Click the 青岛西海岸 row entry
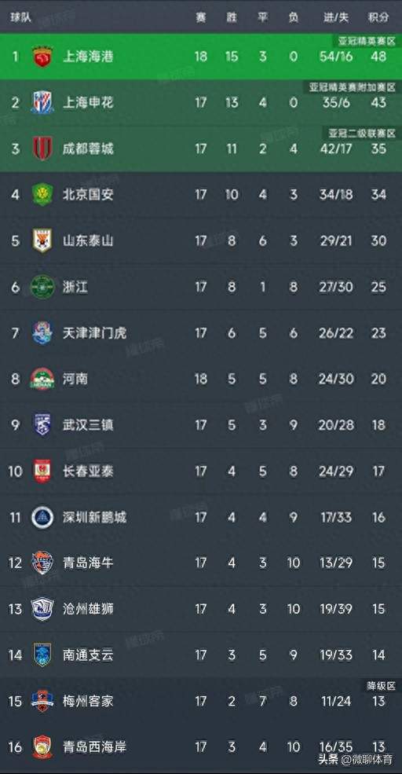The height and width of the screenshot is (774, 402). [201, 746]
